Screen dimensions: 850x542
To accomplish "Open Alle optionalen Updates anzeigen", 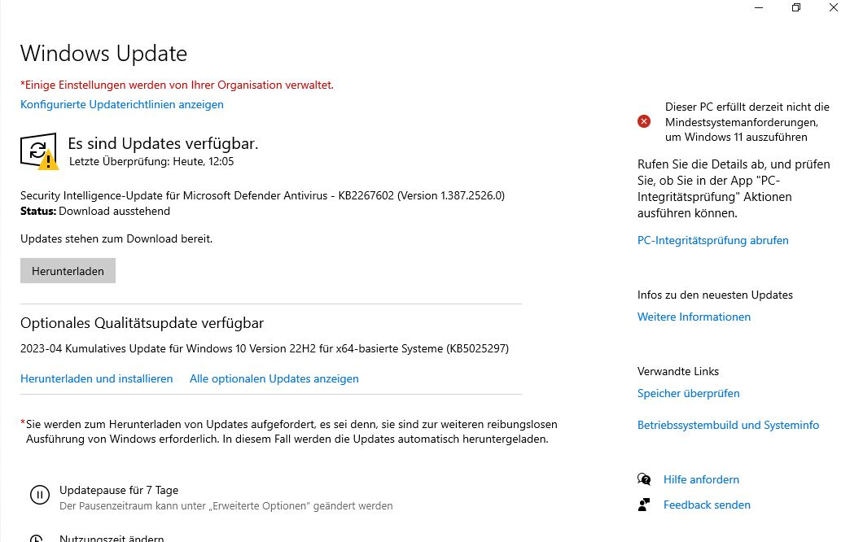I will pos(274,379).
